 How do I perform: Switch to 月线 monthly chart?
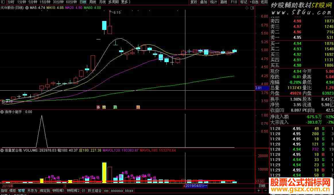click(x=102, y=2)
